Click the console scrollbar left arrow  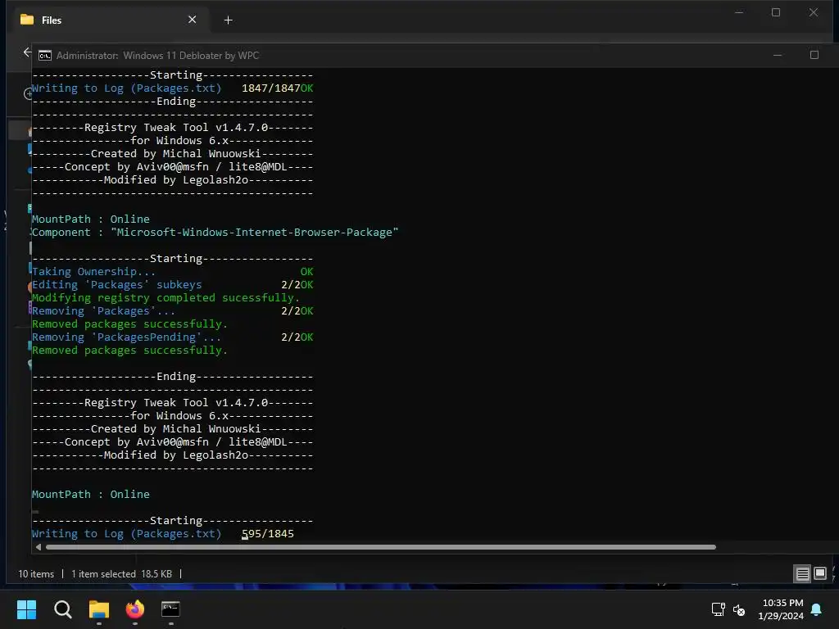(x=38, y=547)
